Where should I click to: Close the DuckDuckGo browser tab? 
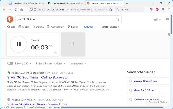tap(121, 3)
